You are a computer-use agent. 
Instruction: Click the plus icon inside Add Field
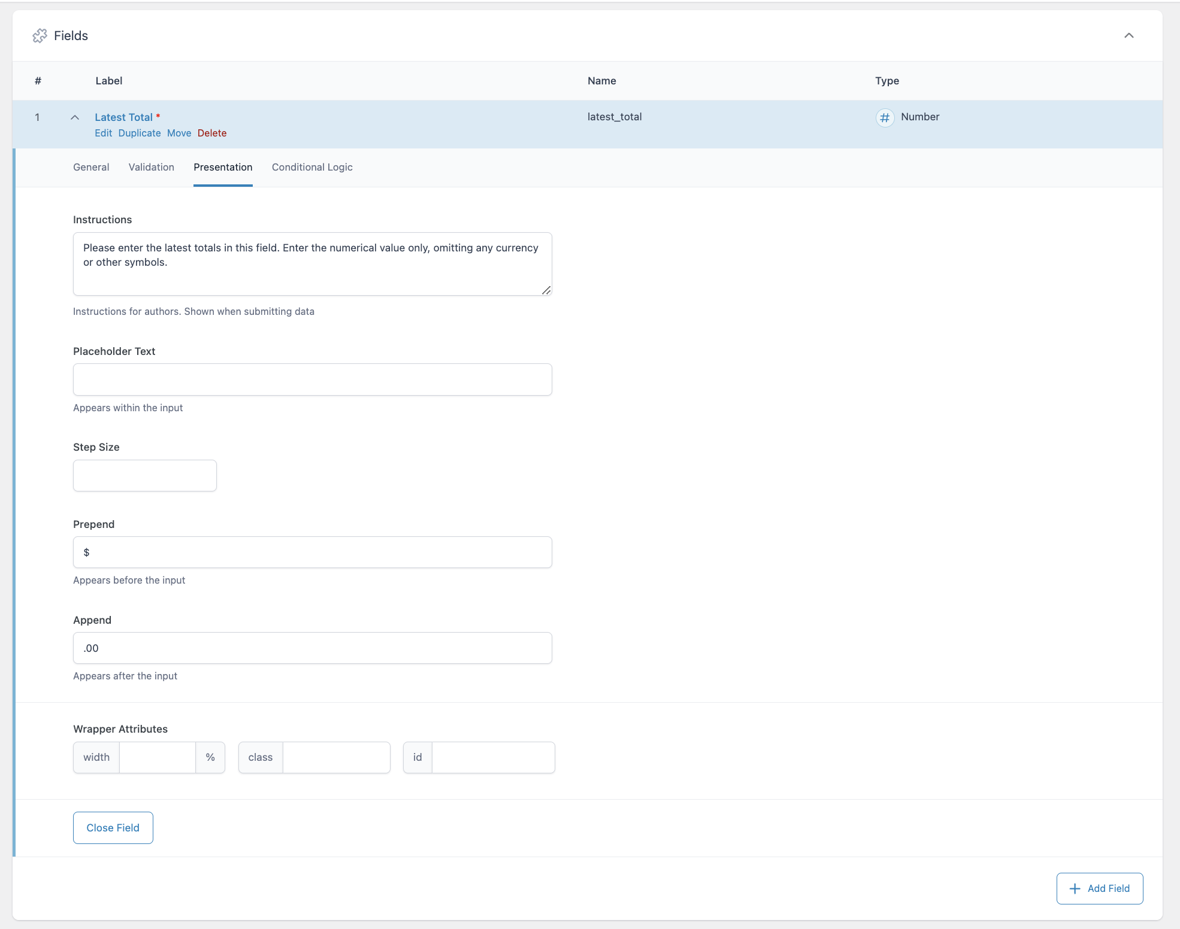tap(1076, 888)
